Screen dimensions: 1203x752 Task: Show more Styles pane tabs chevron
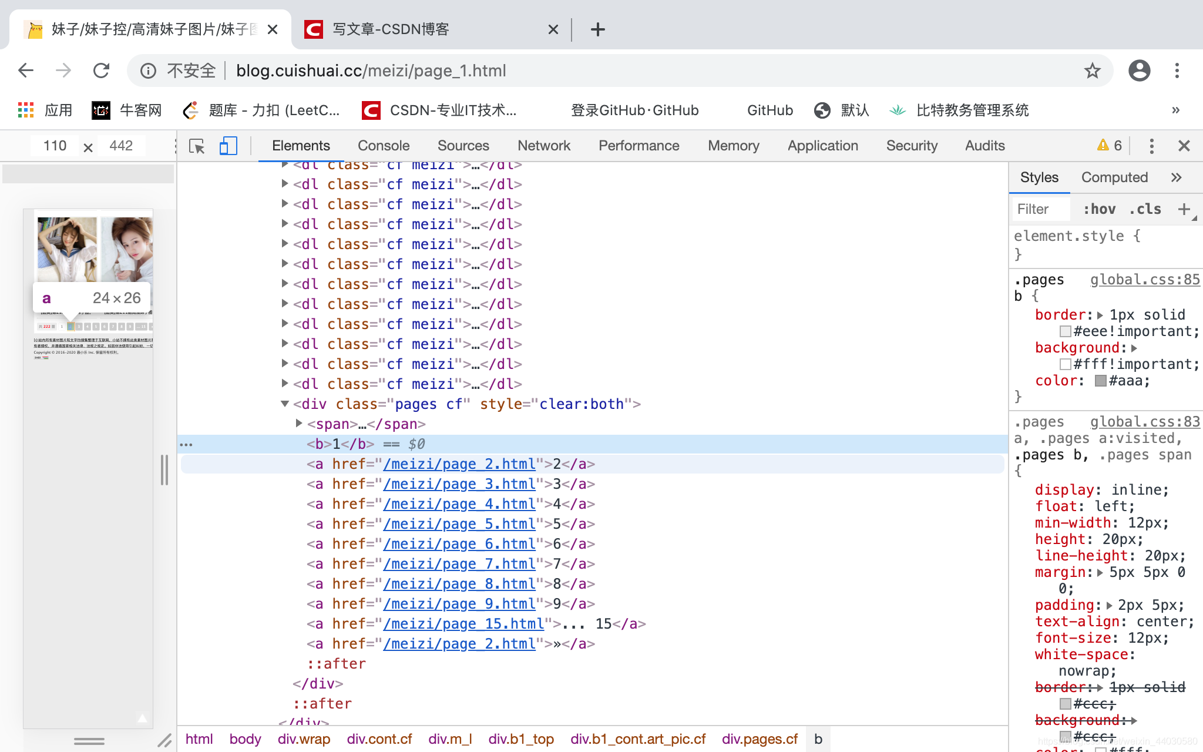(x=1176, y=177)
